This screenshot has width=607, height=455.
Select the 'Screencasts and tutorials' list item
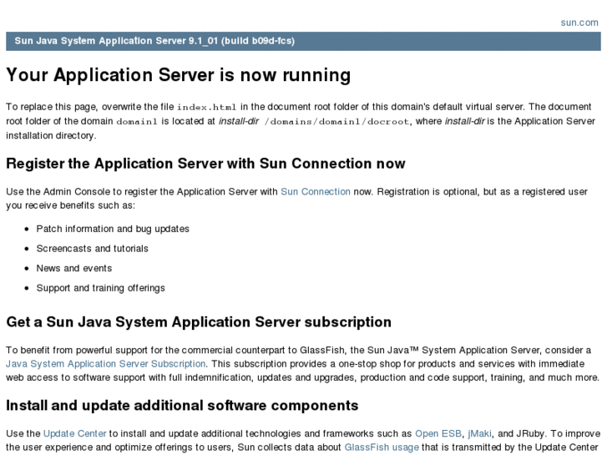pyautogui.click(x=92, y=248)
